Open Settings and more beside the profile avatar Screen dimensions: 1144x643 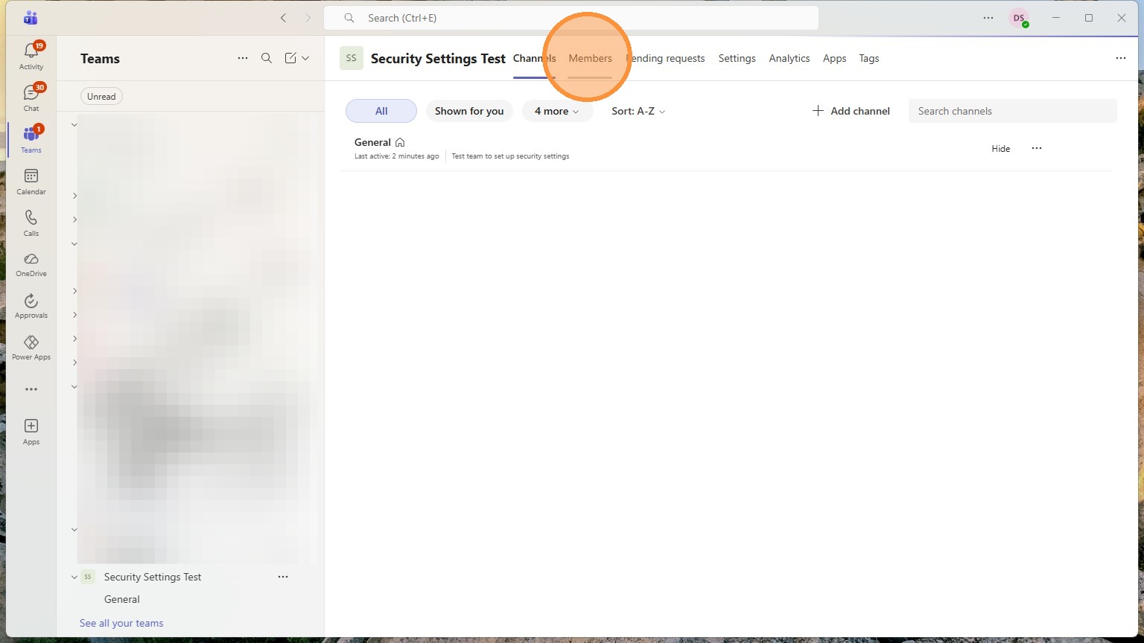pos(988,18)
